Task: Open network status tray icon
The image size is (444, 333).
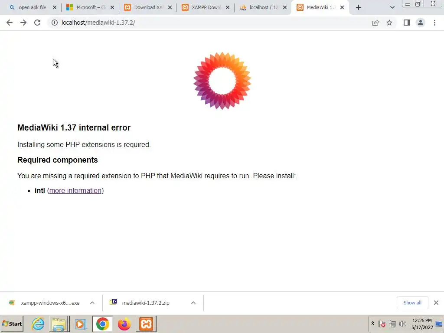Action: (x=392, y=323)
